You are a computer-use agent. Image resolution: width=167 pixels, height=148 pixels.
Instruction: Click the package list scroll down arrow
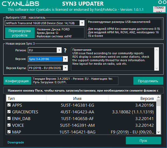(x=158, y=132)
